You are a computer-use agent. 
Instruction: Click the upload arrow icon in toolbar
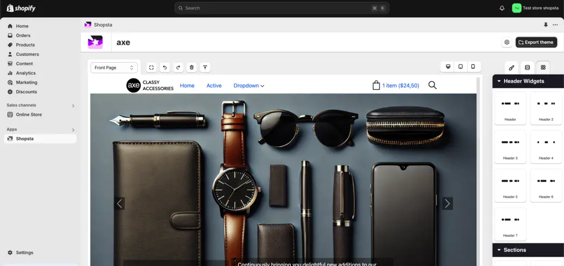(204, 68)
